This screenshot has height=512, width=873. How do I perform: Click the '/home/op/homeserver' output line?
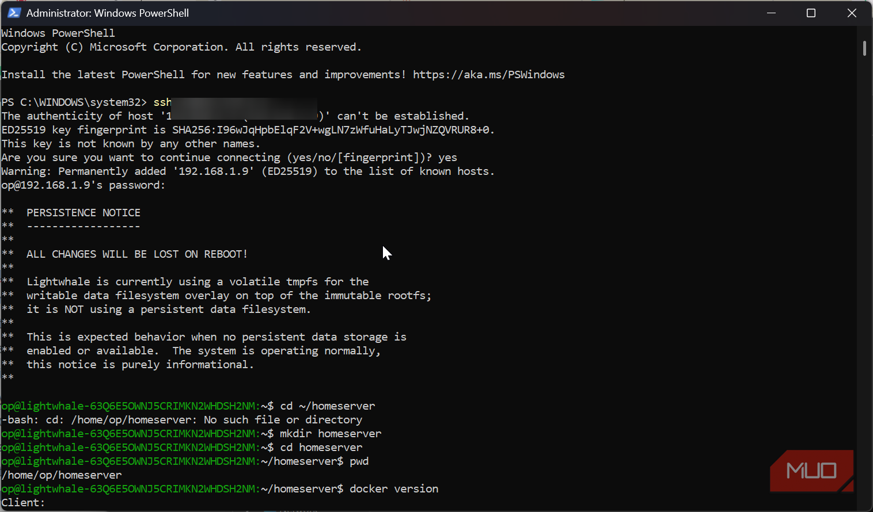(x=62, y=475)
